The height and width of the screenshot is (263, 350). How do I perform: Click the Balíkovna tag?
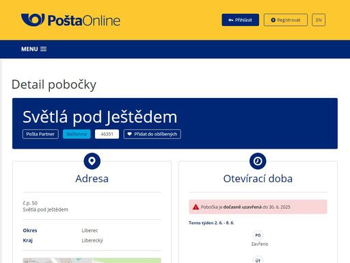[x=77, y=134]
